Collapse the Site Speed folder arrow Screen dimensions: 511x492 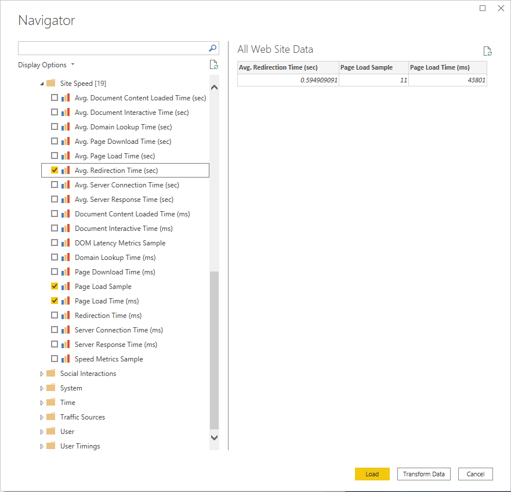pos(42,84)
